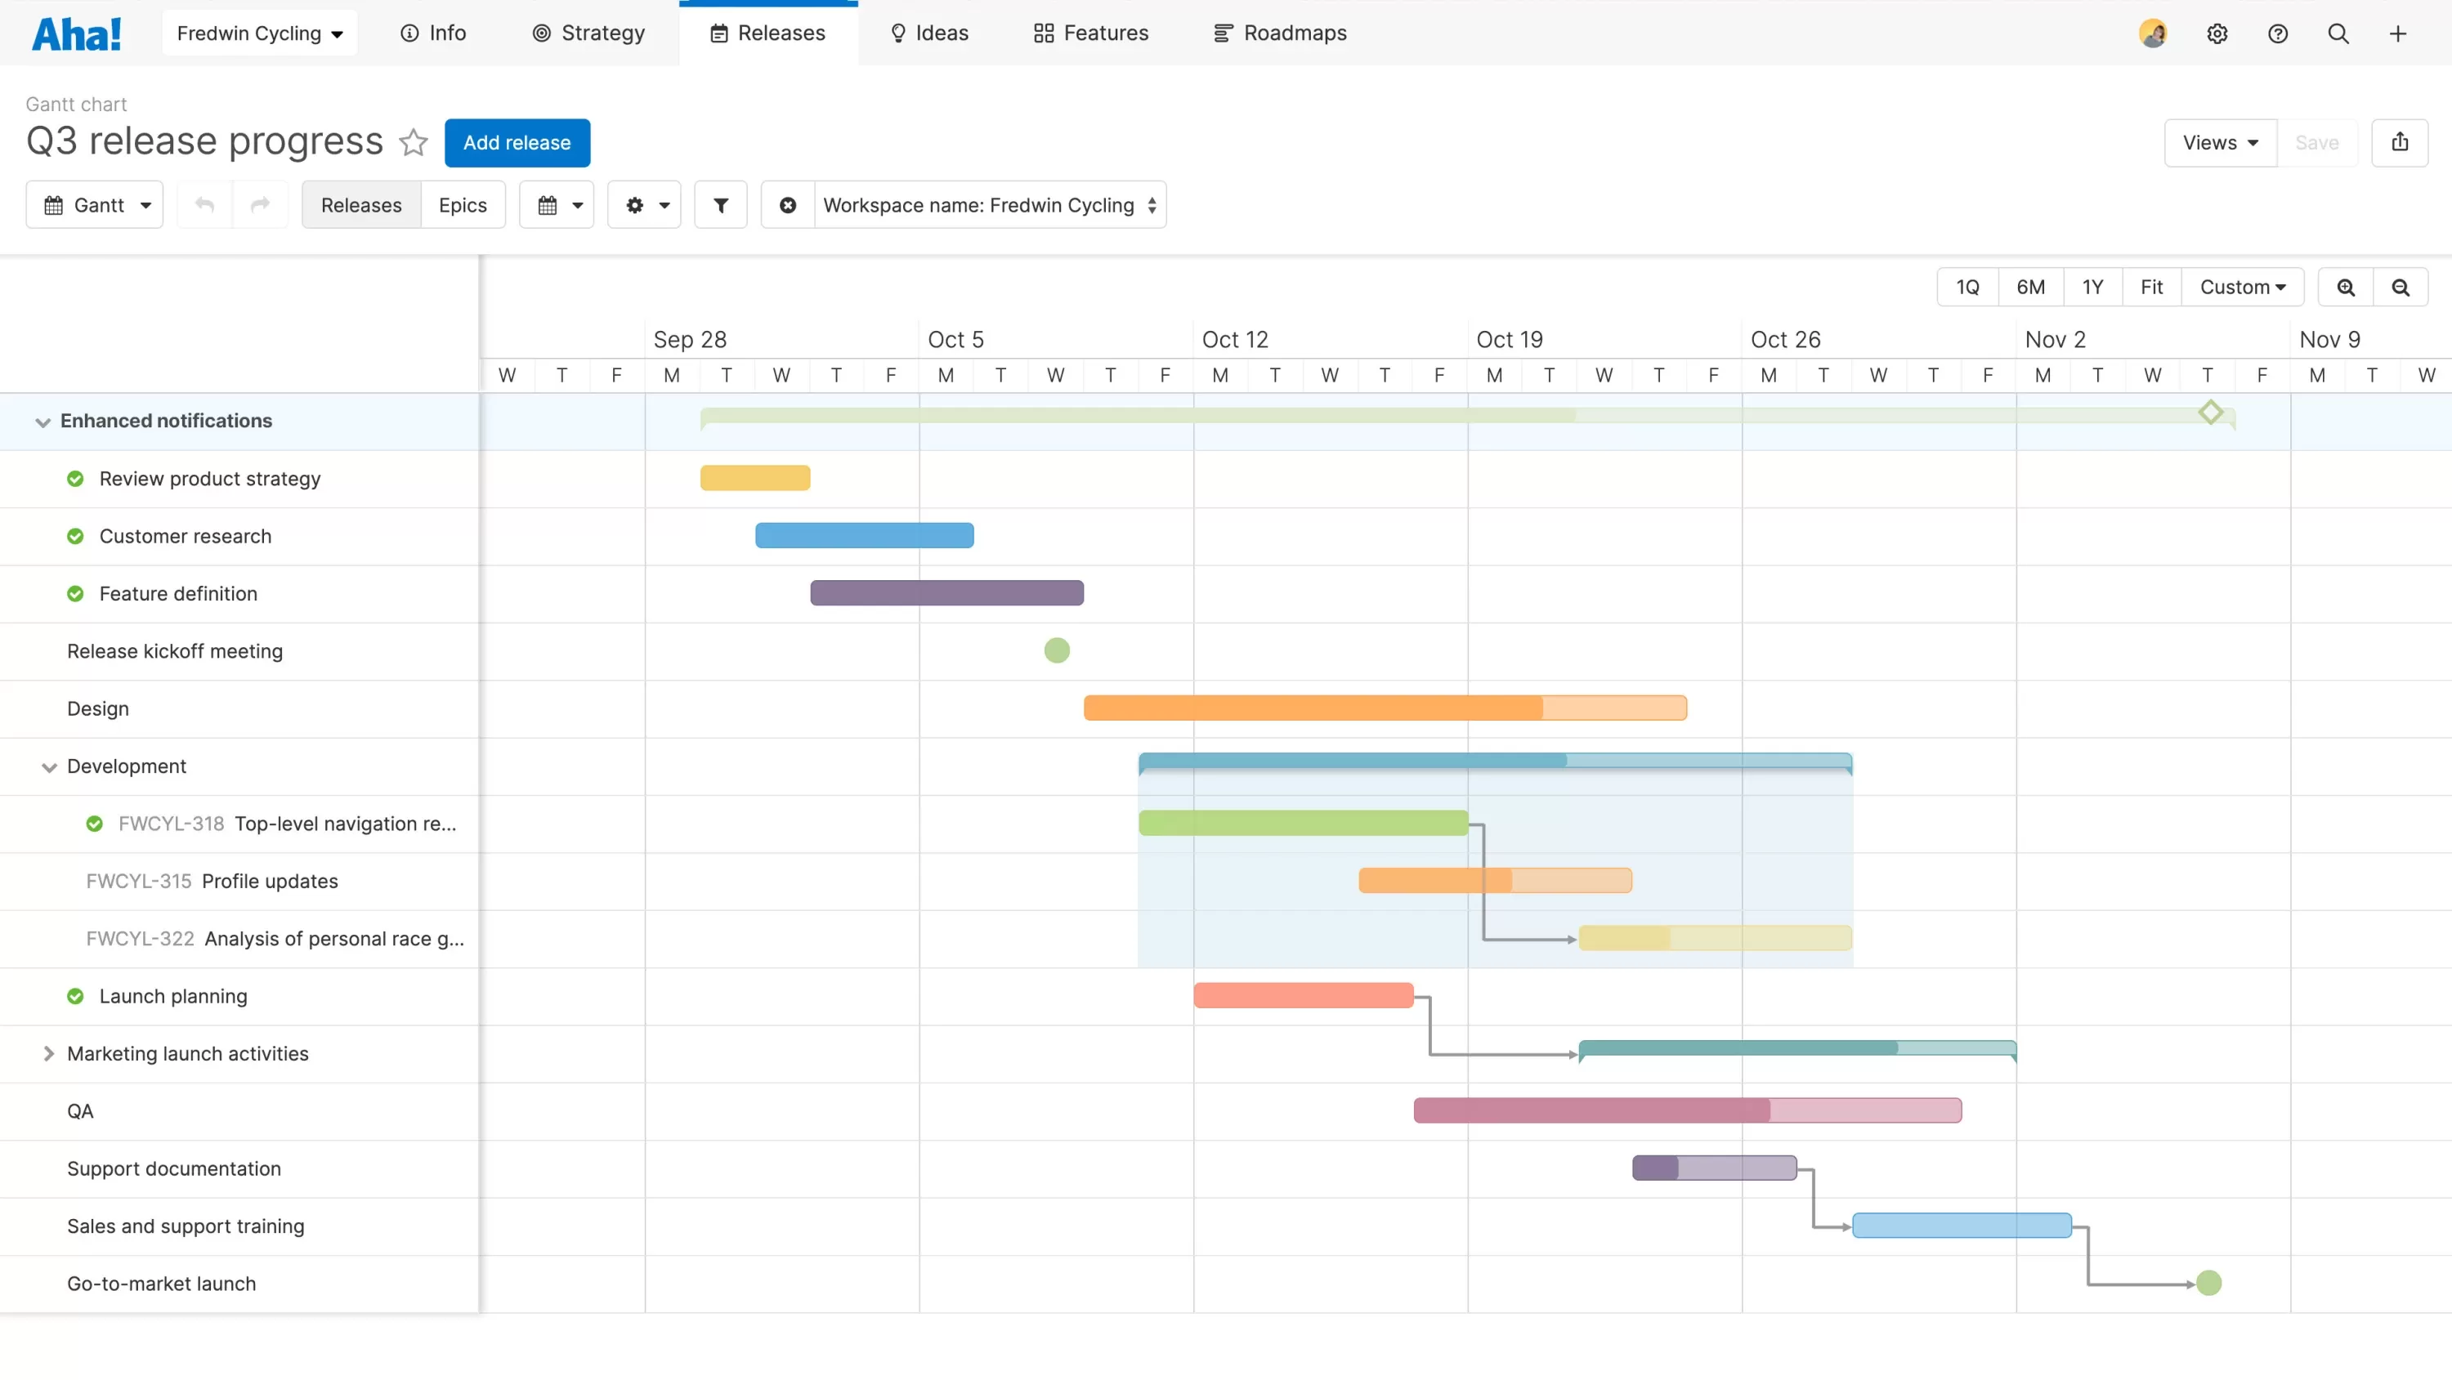Click the zoom in magnifier icon
The width and height of the screenshot is (2452, 1380).
pos(2346,286)
